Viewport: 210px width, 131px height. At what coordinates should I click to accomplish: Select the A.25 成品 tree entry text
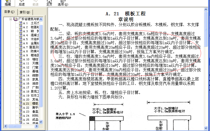(31, 120)
